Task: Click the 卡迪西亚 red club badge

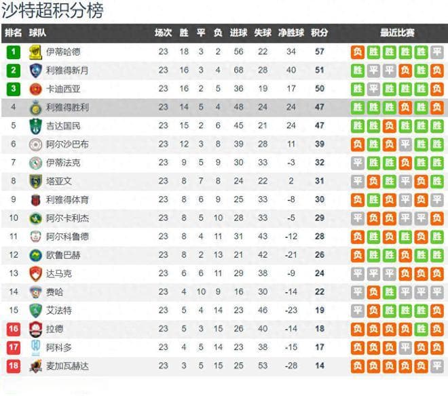Action: tap(35, 89)
